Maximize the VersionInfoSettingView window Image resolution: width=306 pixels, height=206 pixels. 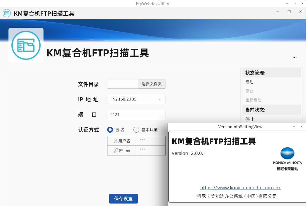point(302,127)
